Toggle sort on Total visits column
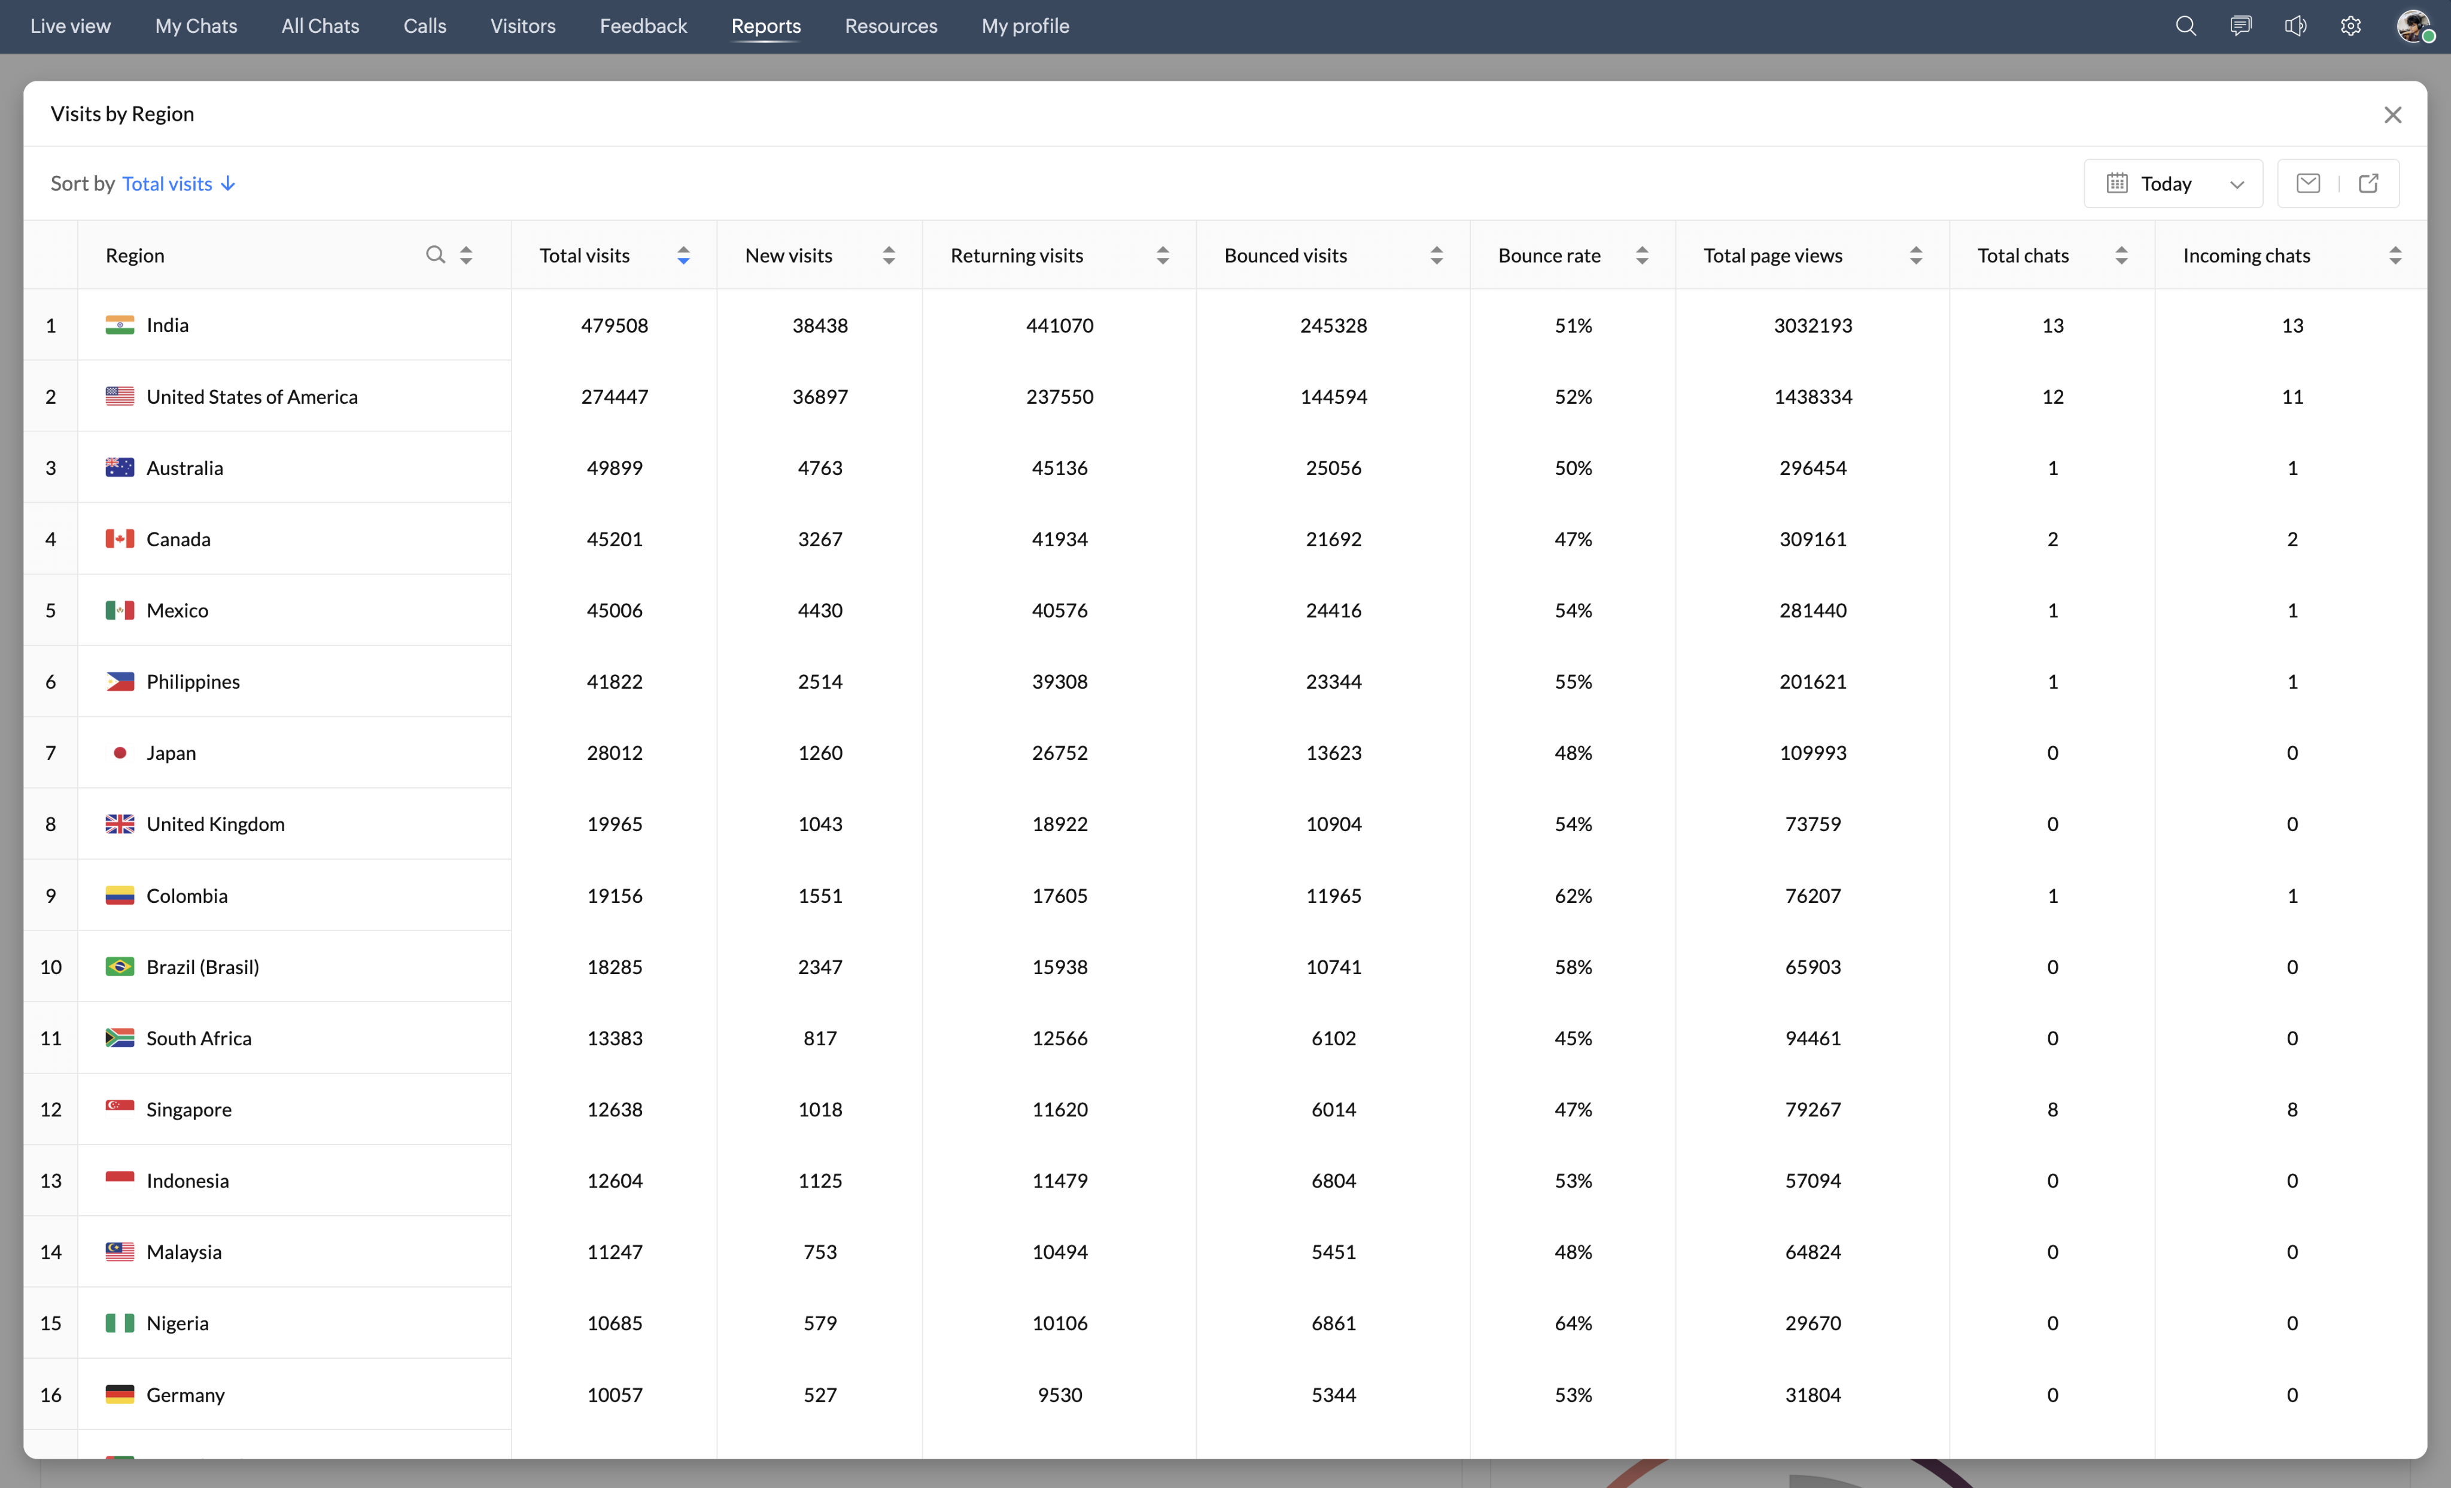 click(683, 255)
